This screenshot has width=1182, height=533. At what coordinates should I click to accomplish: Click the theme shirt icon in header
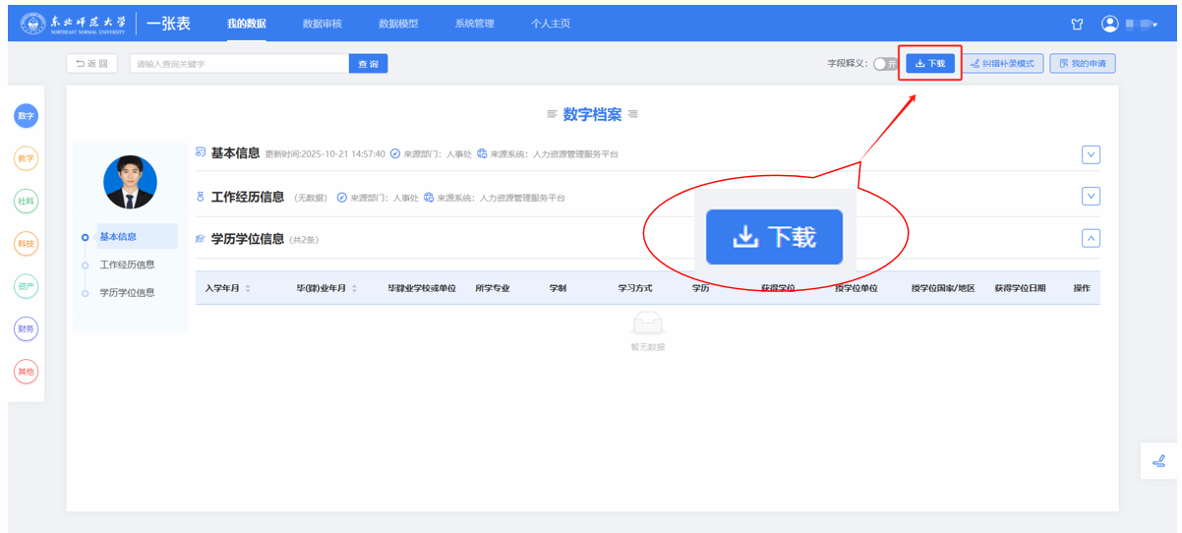tap(1077, 24)
